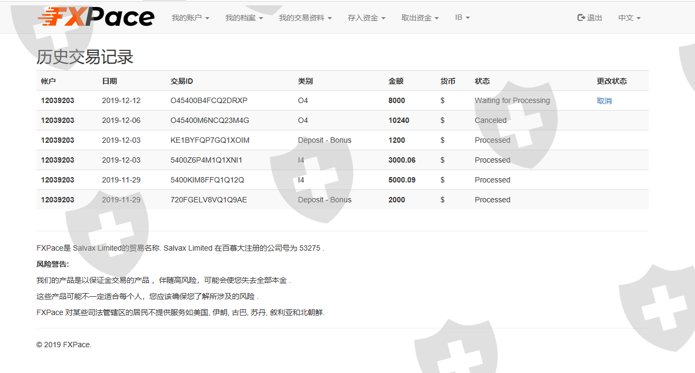The width and height of the screenshot is (695, 373).
Task: Click the 5000.09 amount cell
Action: 402,180
